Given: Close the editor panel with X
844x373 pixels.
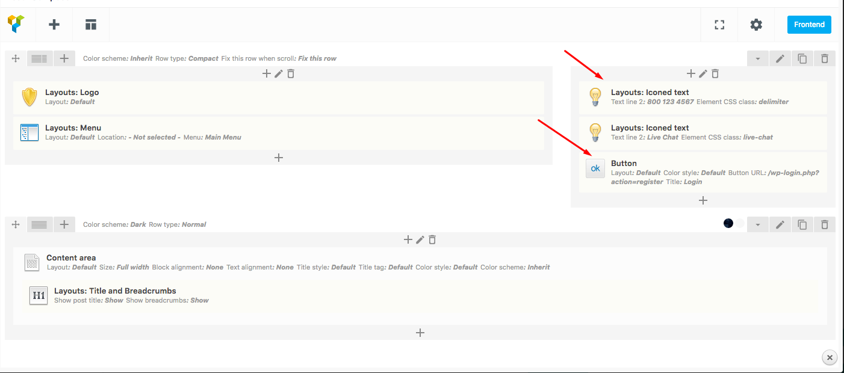Looking at the screenshot, I should 830,357.
